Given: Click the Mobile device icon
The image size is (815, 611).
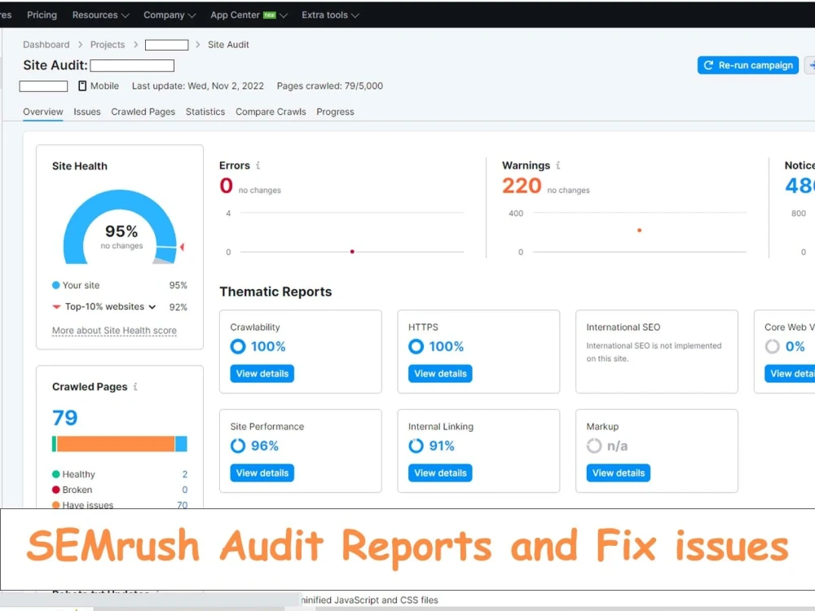Looking at the screenshot, I should [x=82, y=86].
